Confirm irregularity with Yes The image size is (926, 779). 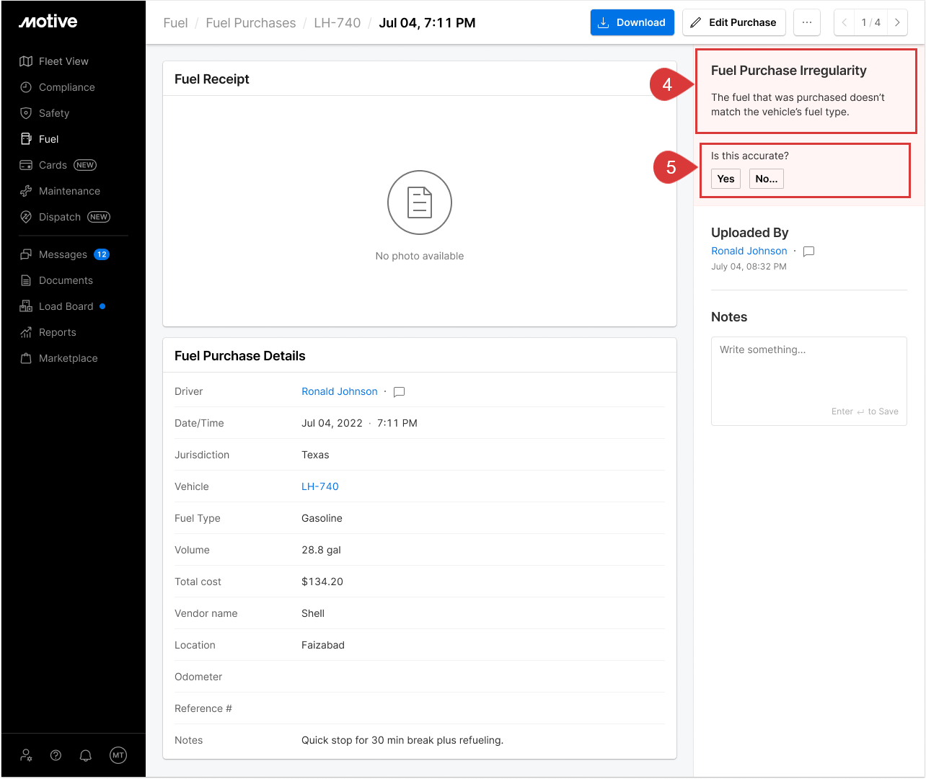point(726,179)
